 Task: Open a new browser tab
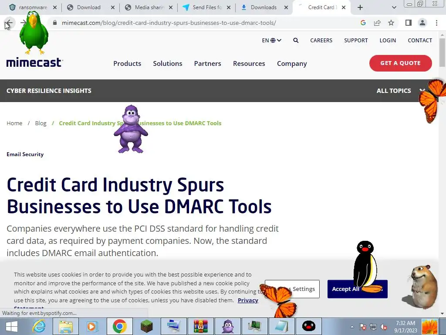pyautogui.click(x=360, y=7)
